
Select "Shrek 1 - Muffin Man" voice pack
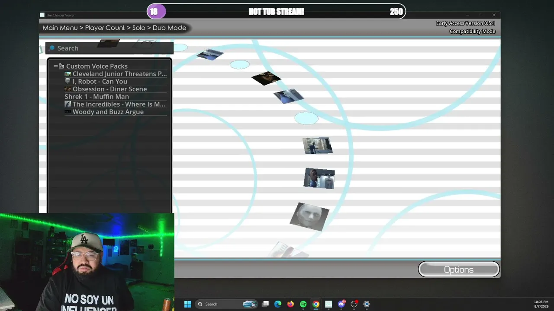click(x=97, y=97)
